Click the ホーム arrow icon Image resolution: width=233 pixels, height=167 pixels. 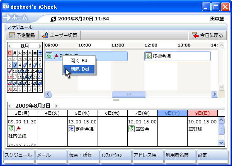coord(7,17)
